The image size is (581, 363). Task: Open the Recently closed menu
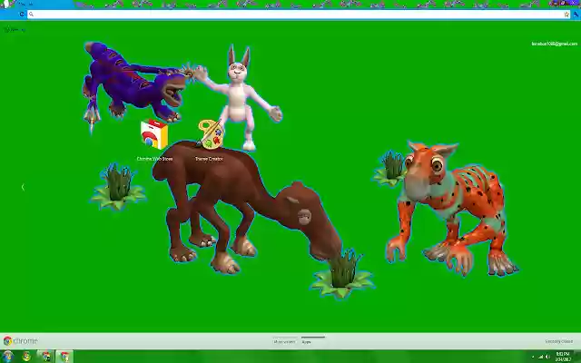coord(559,341)
